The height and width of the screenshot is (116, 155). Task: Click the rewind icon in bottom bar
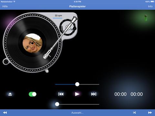(x=5, y=112)
